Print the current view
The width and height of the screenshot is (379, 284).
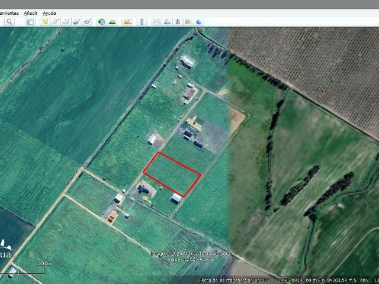pos(167,22)
